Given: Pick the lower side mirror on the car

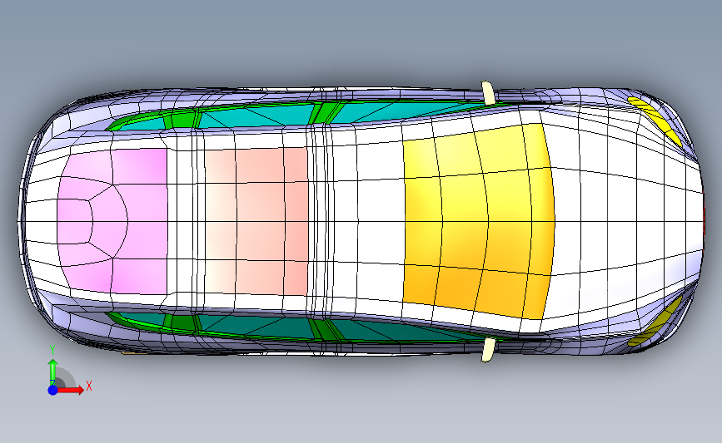Looking at the screenshot, I should point(488,350).
